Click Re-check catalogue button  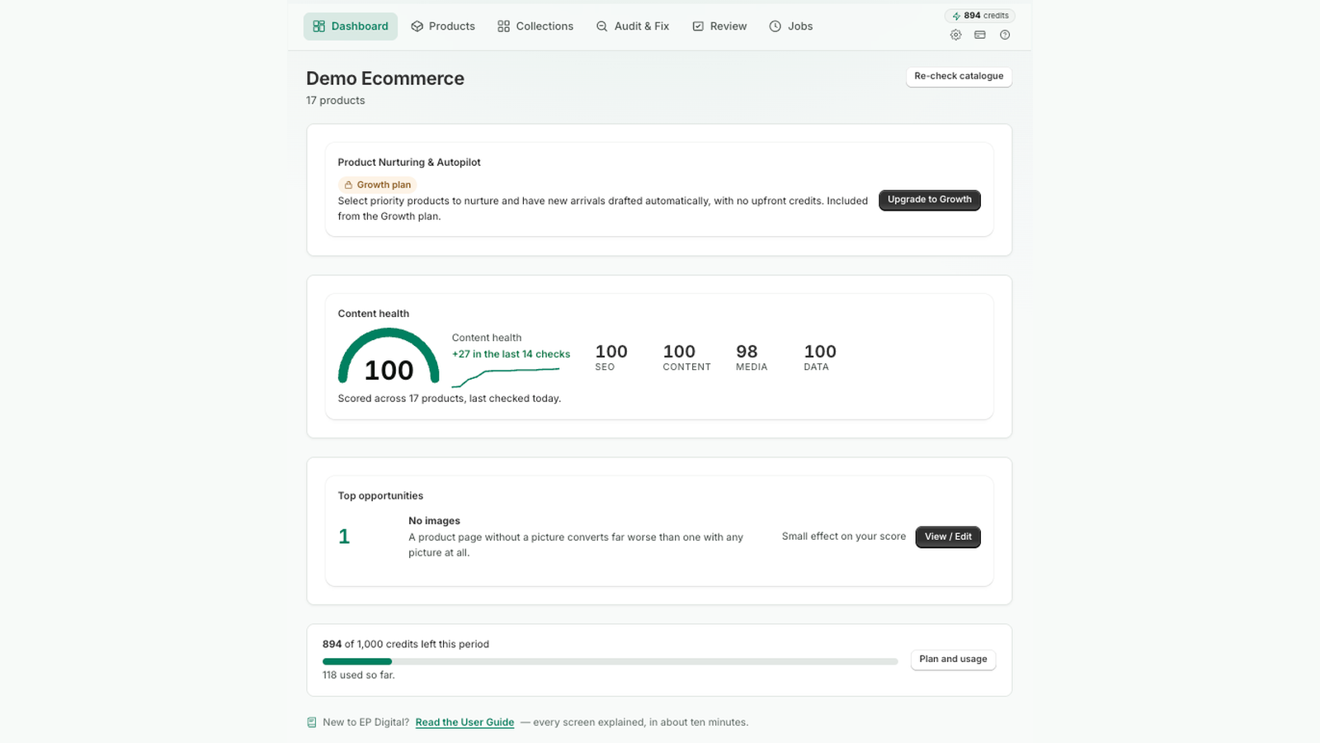coord(959,76)
